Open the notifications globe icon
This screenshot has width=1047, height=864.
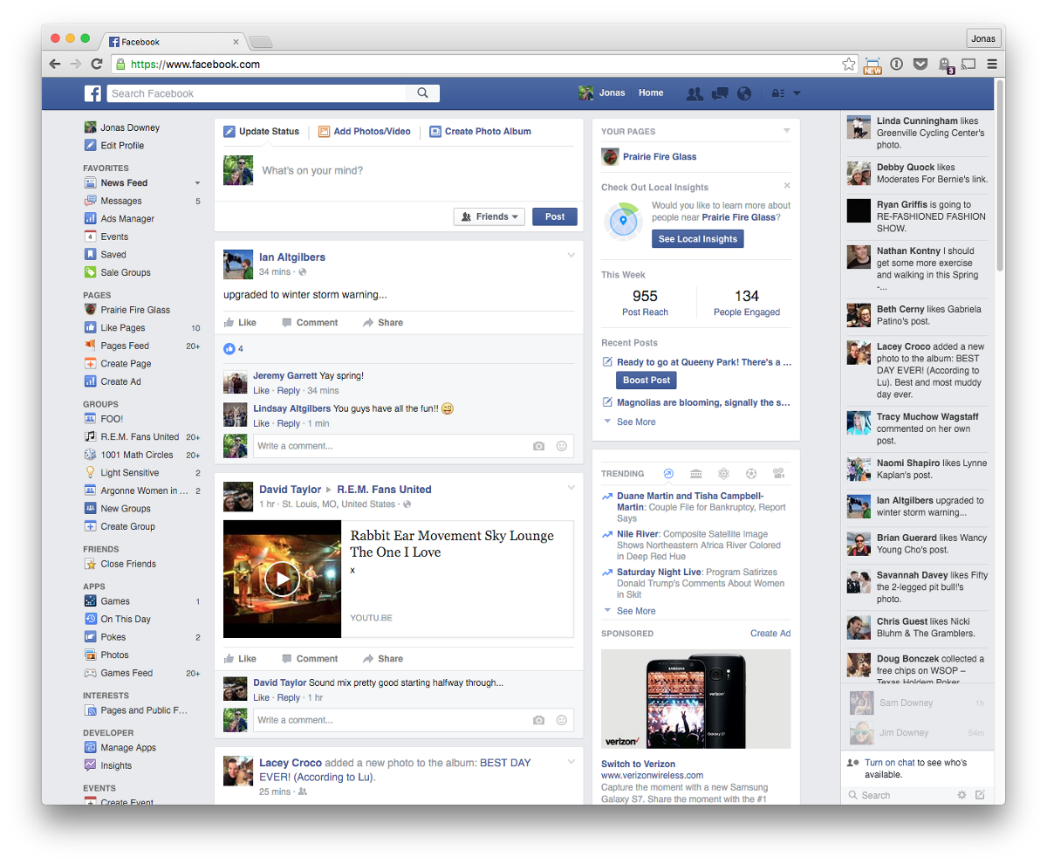click(x=744, y=93)
